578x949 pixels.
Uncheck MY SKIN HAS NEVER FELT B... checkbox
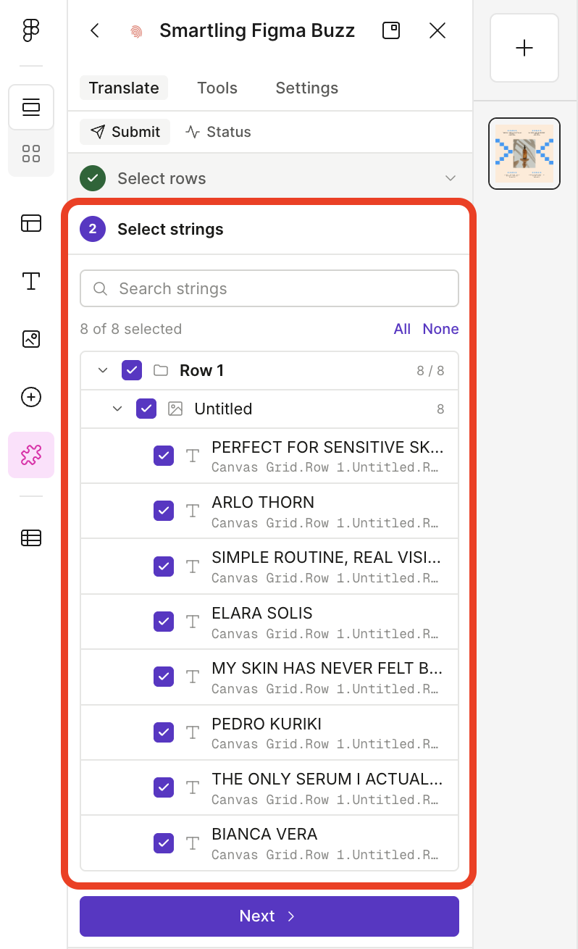164,677
